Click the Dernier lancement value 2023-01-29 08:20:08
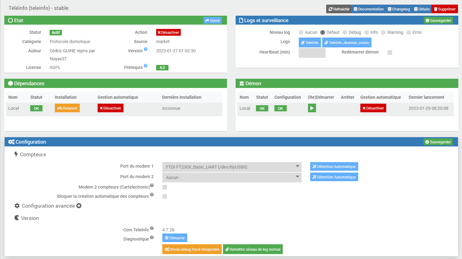 click(x=428, y=108)
